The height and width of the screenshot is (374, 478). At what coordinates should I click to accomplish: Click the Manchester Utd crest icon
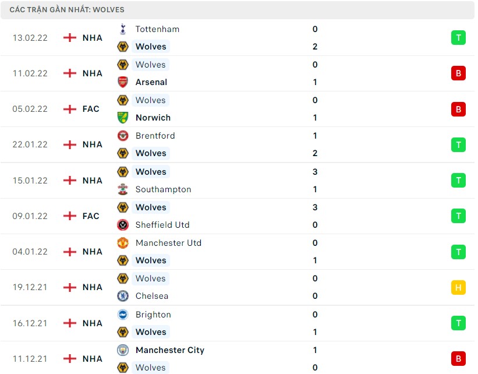123,243
